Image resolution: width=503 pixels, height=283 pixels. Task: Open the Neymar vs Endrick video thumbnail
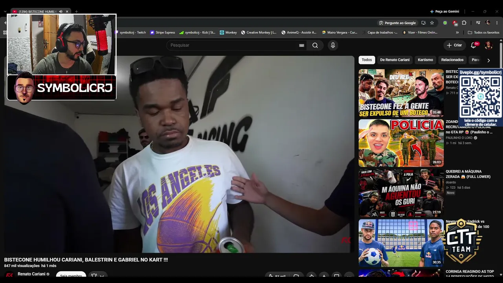click(x=401, y=243)
